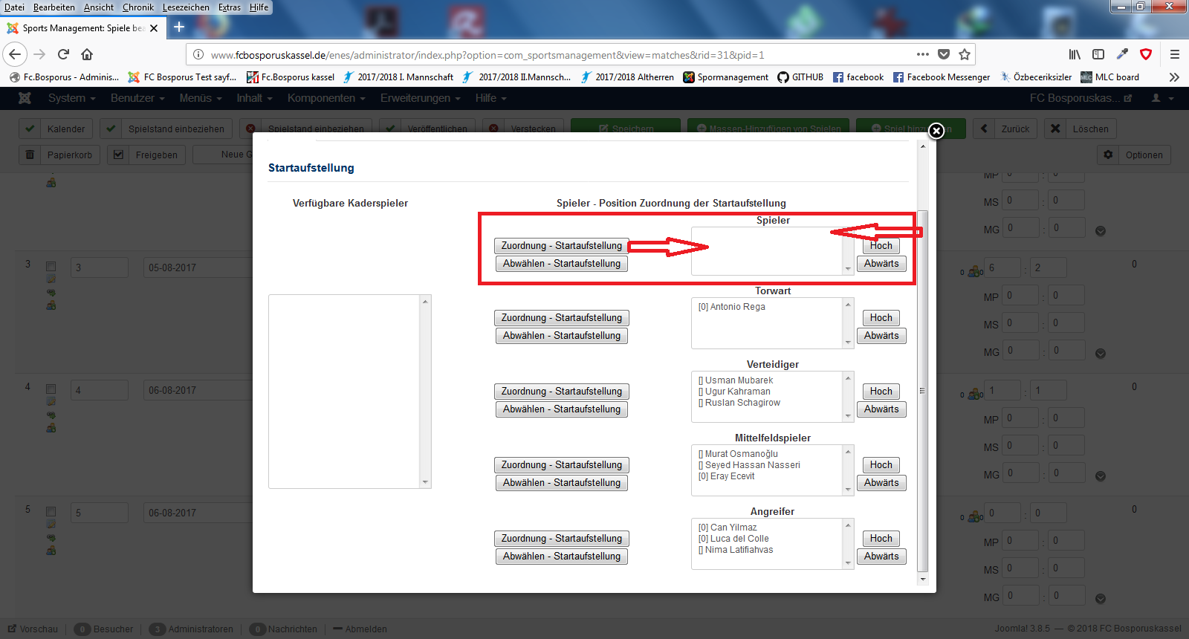Screen dimensions: 1189x639
Task: Open the user account dropdown
Action: click(1162, 98)
